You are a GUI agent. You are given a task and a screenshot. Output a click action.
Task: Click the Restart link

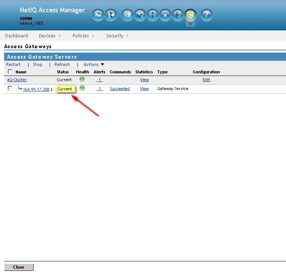point(13,64)
